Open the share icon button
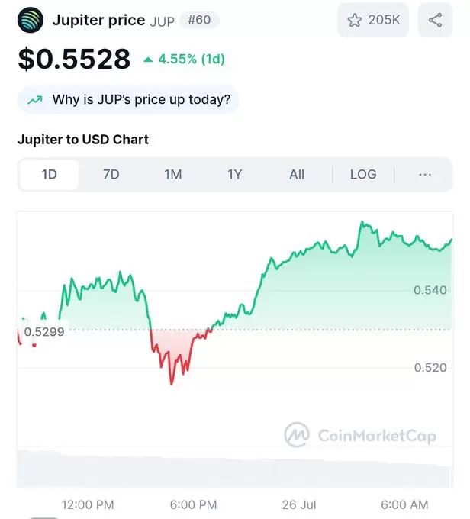Image resolution: width=470 pixels, height=519 pixels. click(x=435, y=20)
